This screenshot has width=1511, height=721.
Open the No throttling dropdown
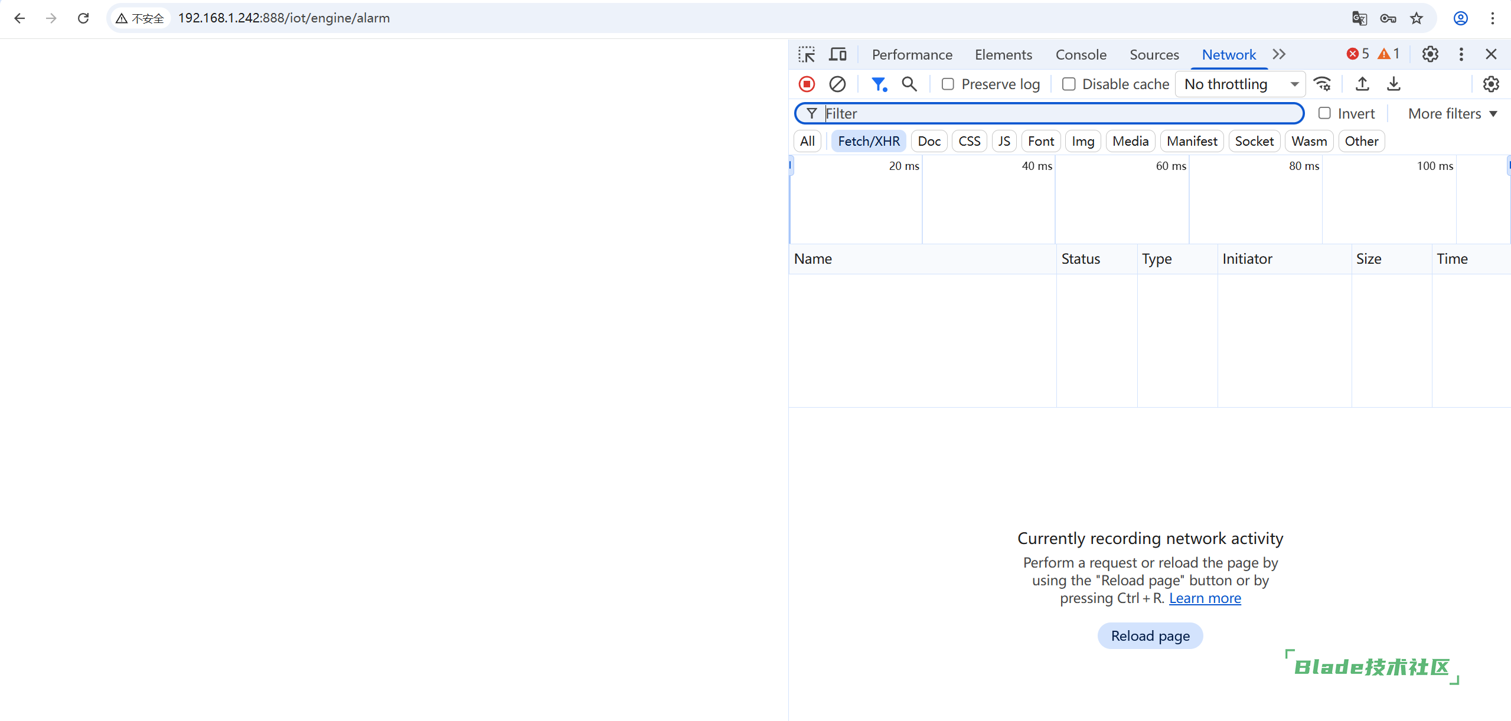(1241, 84)
